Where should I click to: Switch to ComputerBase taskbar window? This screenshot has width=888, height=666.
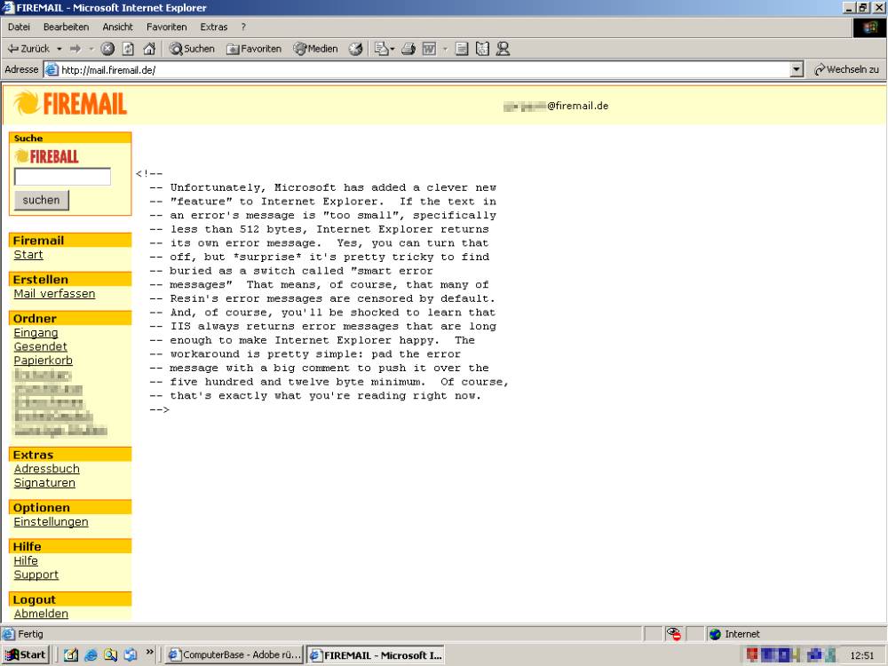click(234, 654)
